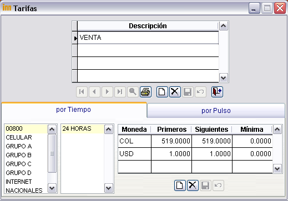Select CELULAR in destination list
The image size is (288, 201).
(26, 137)
